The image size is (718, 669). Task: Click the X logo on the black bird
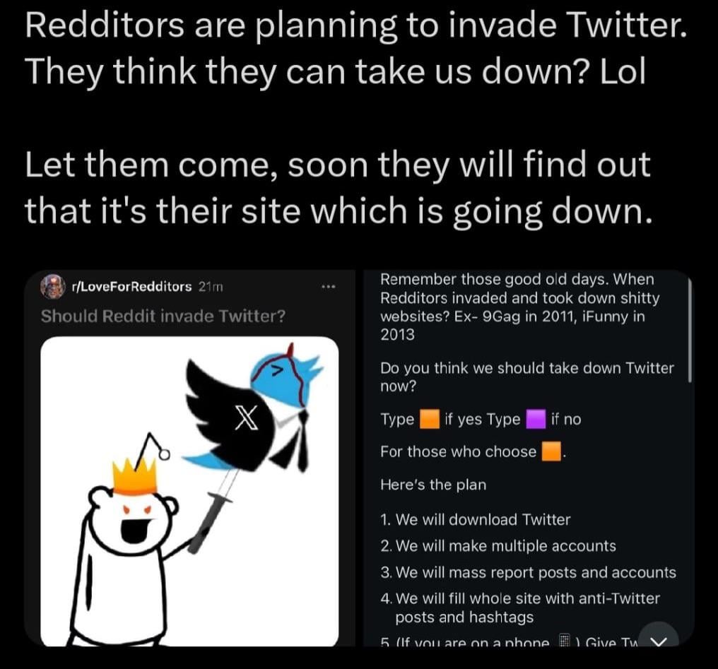click(x=247, y=418)
